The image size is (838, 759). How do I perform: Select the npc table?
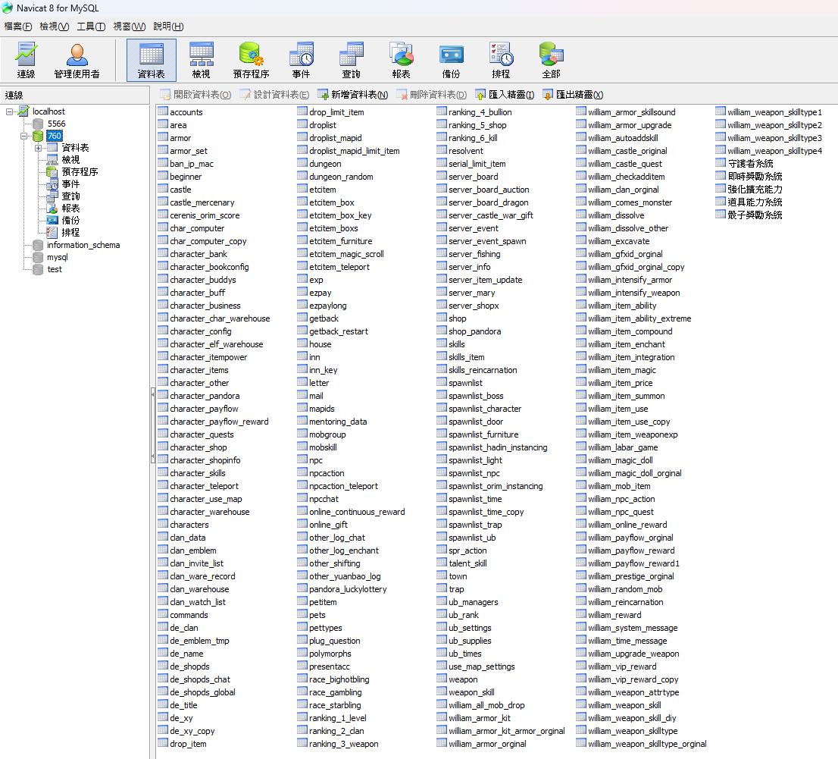tap(316, 460)
